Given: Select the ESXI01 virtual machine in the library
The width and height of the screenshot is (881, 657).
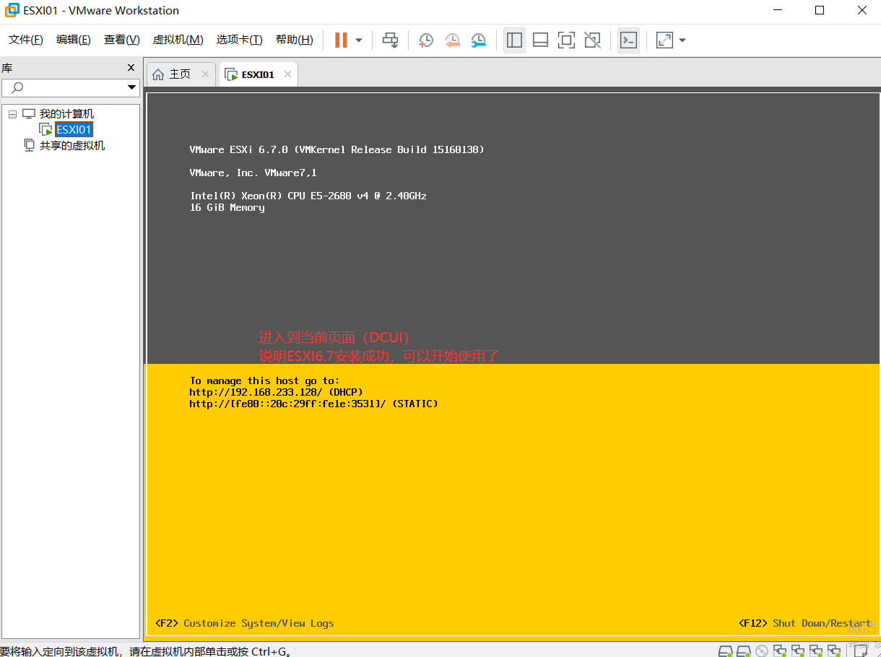Looking at the screenshot, I should coord(74,130).
